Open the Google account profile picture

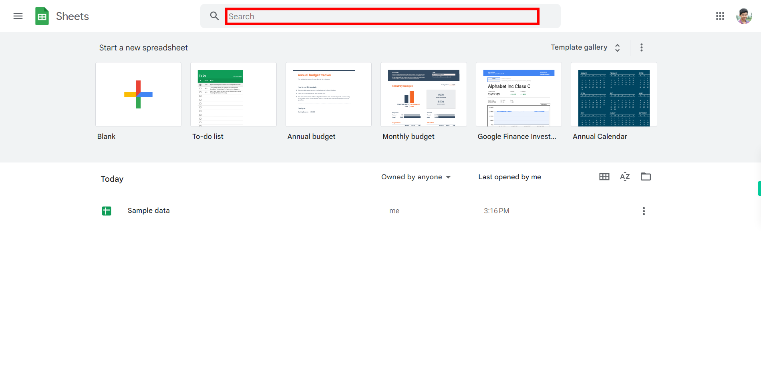coord(744,16)
